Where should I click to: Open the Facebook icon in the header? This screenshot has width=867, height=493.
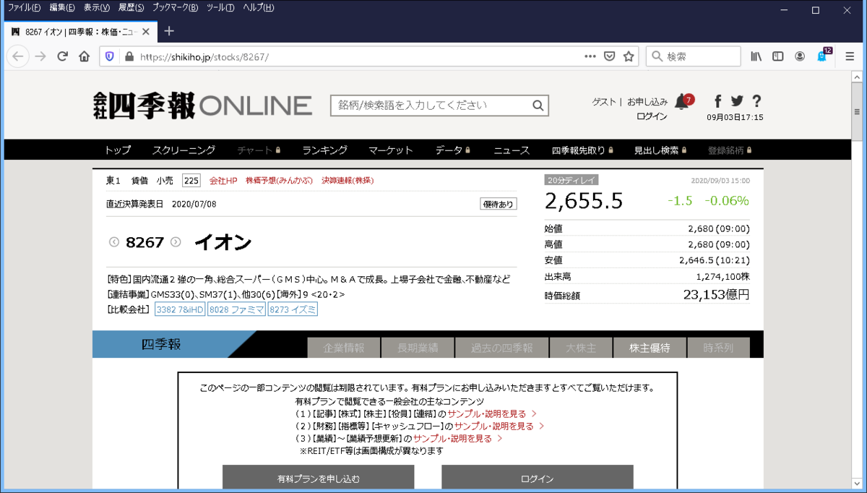pos(717,103)
